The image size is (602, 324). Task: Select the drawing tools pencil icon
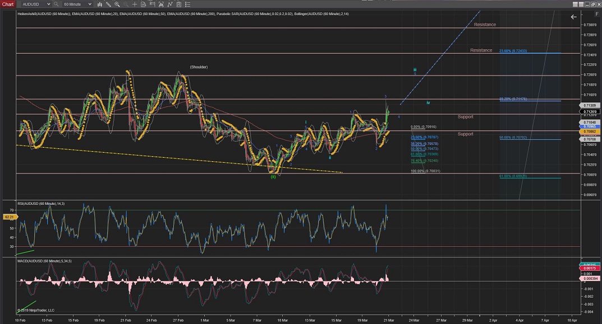(108, 4)
